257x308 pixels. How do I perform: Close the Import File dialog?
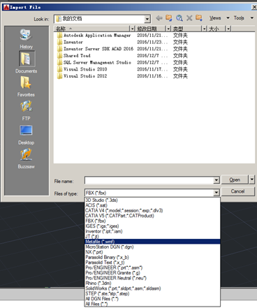[254, 7]
